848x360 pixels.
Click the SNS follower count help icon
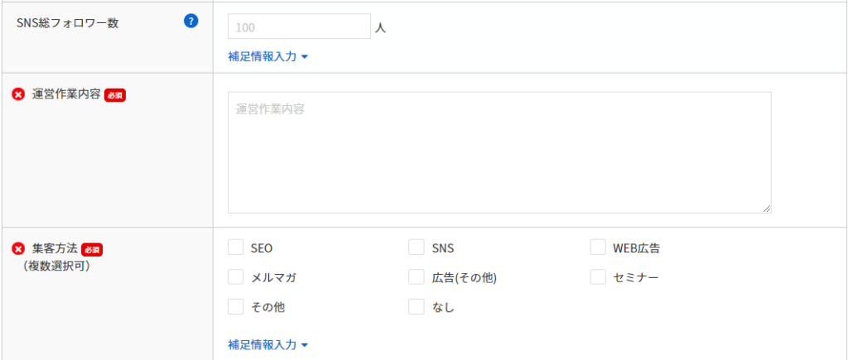[191, 21]
